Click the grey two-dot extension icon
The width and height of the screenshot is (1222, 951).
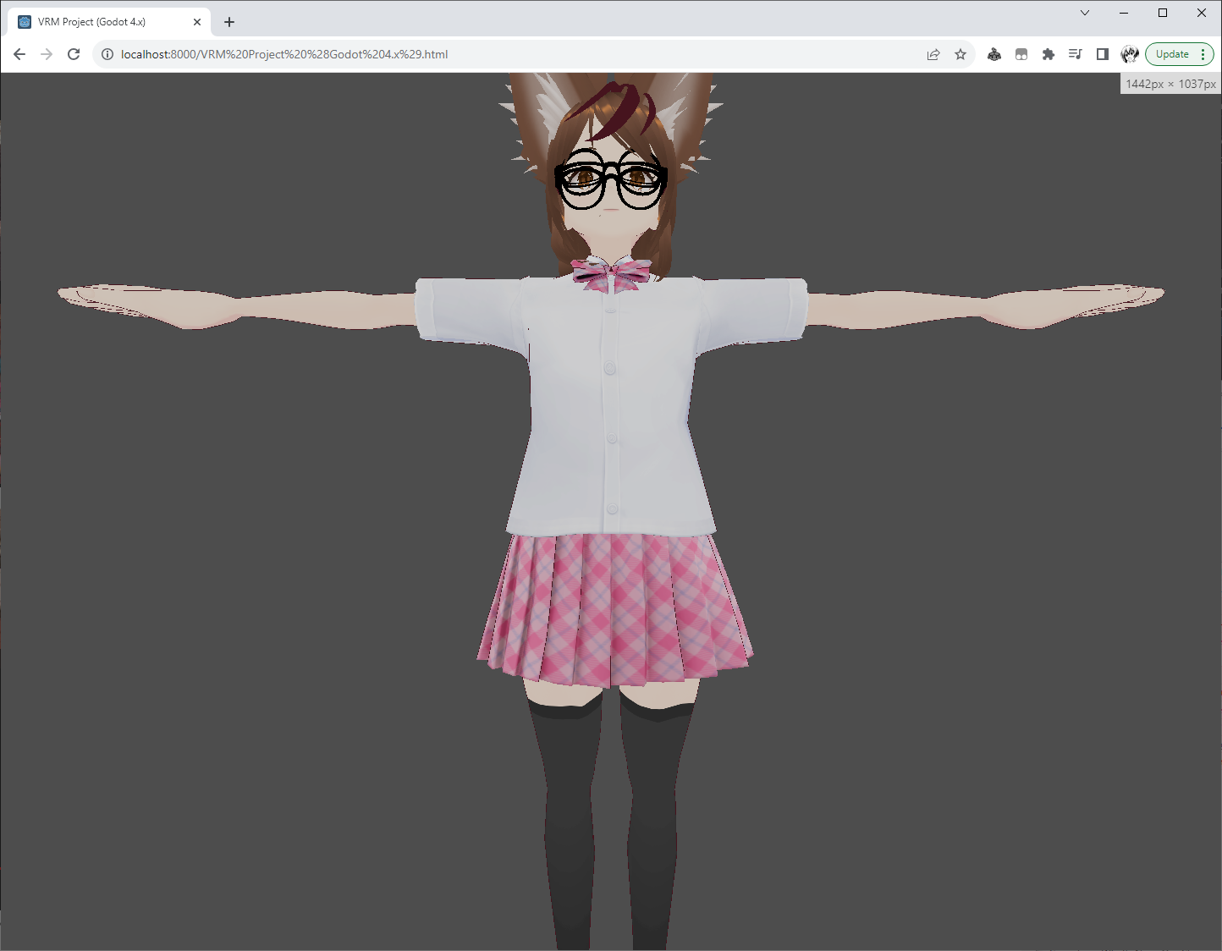click(x=1021, y=53)
